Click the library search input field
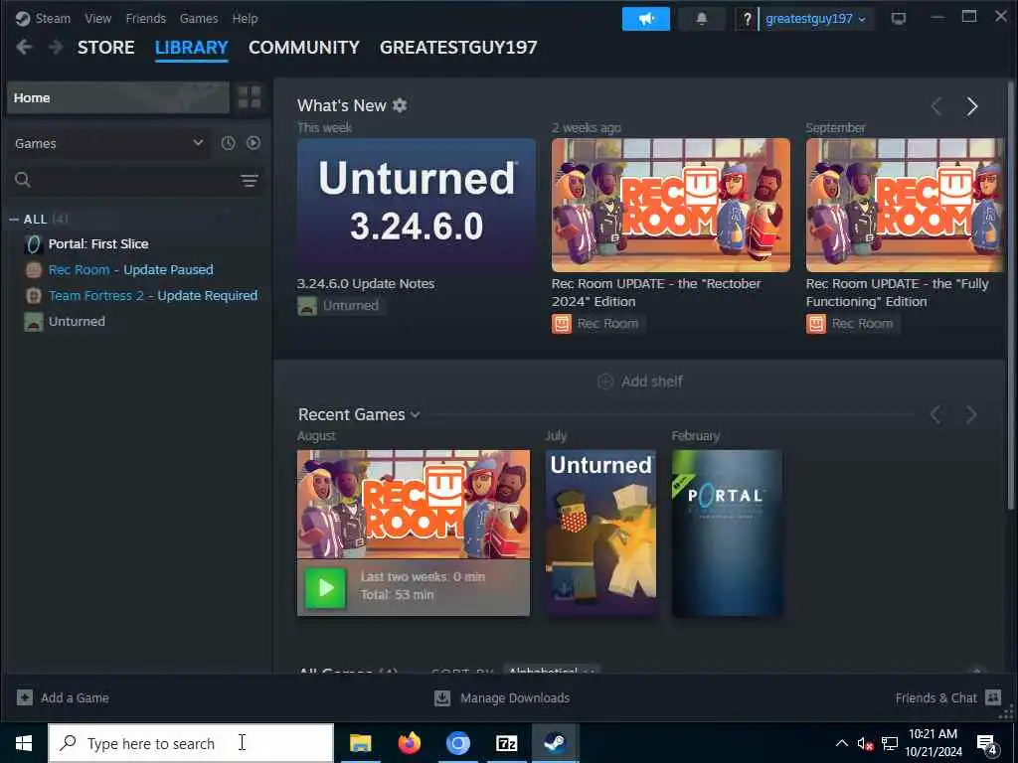Image resolution: width=1018 pixels, height=763 pixels. 135,180
